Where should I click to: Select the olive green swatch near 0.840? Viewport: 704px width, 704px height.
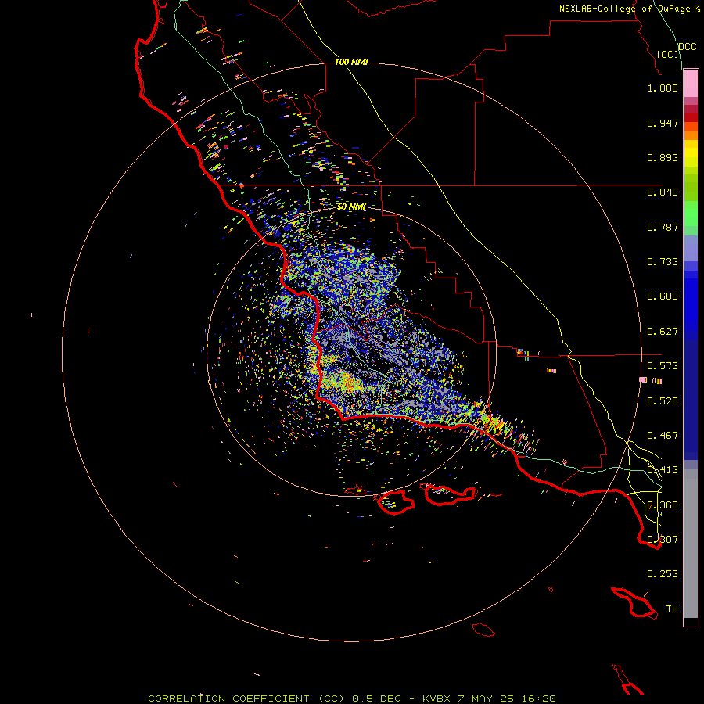pyautogui.click(x=691, y=188)
